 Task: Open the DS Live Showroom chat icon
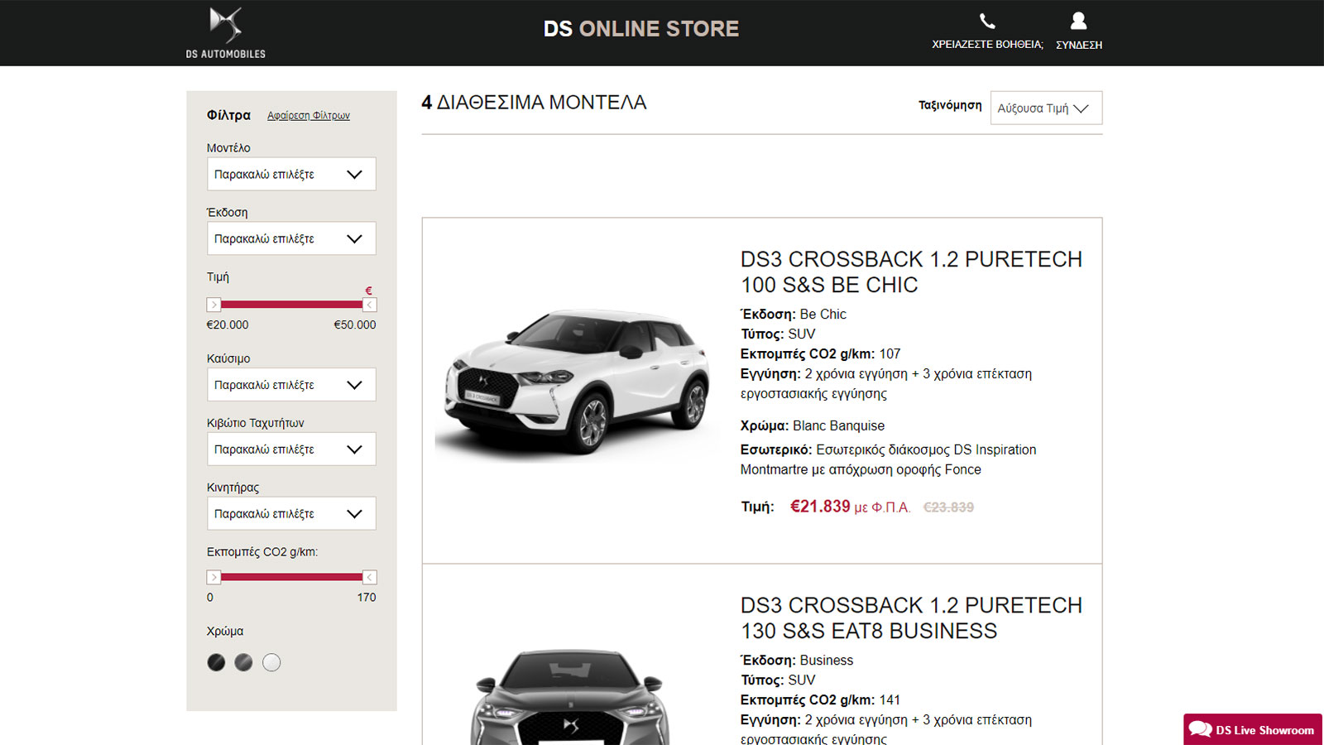point(1200,729)
